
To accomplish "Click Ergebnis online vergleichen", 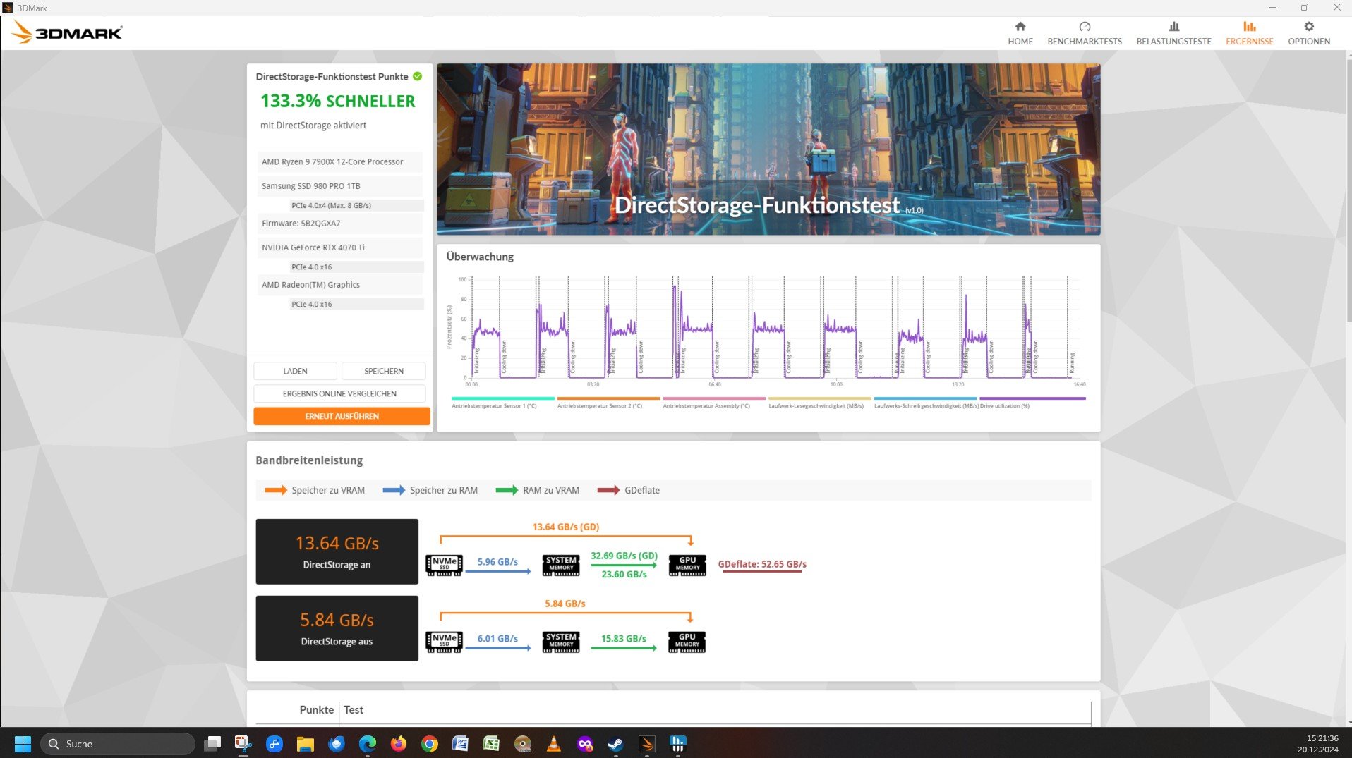I will point(339,393).
